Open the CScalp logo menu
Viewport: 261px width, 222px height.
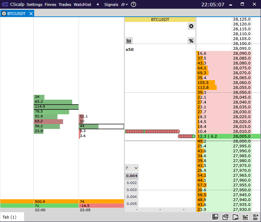[13, 4]
